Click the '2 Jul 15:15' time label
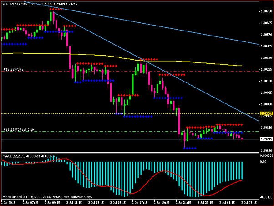Image resolution: width=274 pixels, height=206 pixels. tap(118, 203)
